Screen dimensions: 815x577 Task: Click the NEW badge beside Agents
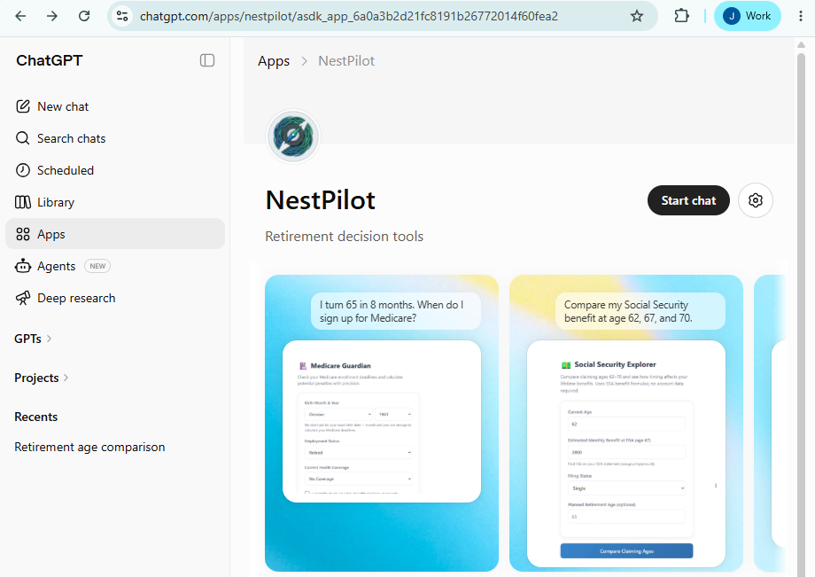pos(97,266)
